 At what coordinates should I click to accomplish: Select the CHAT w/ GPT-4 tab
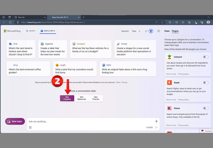pyautogui.click(x=48, y=31)
